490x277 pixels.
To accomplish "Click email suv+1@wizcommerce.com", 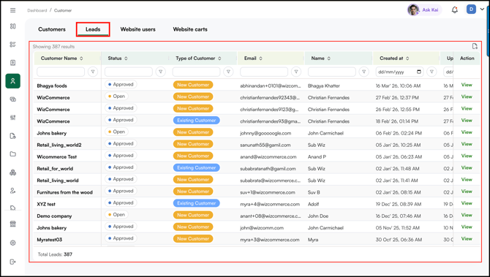I will (x=268, y=192).
